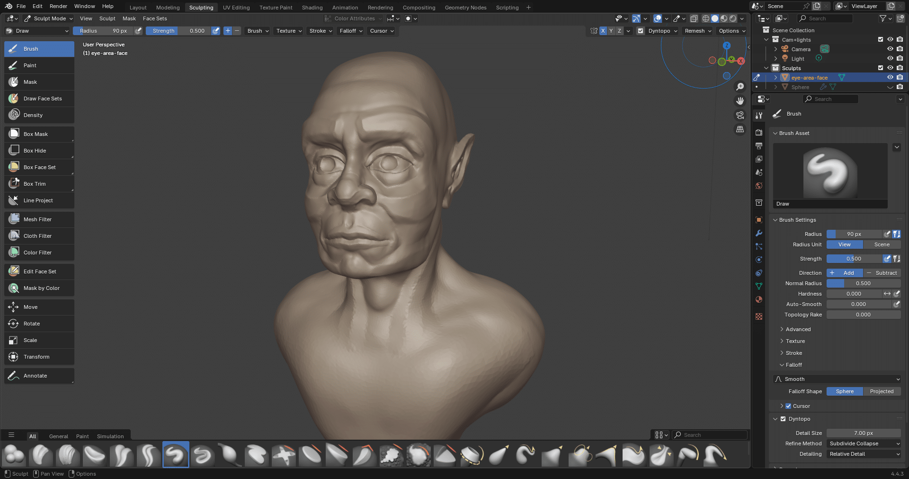Set brush direction to Subtract

(x=882, y=273)
